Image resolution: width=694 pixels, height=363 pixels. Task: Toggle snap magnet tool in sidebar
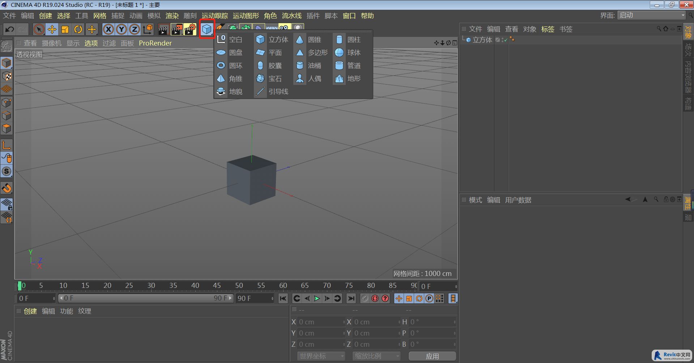pyautogui.click(x=7, y=188)
